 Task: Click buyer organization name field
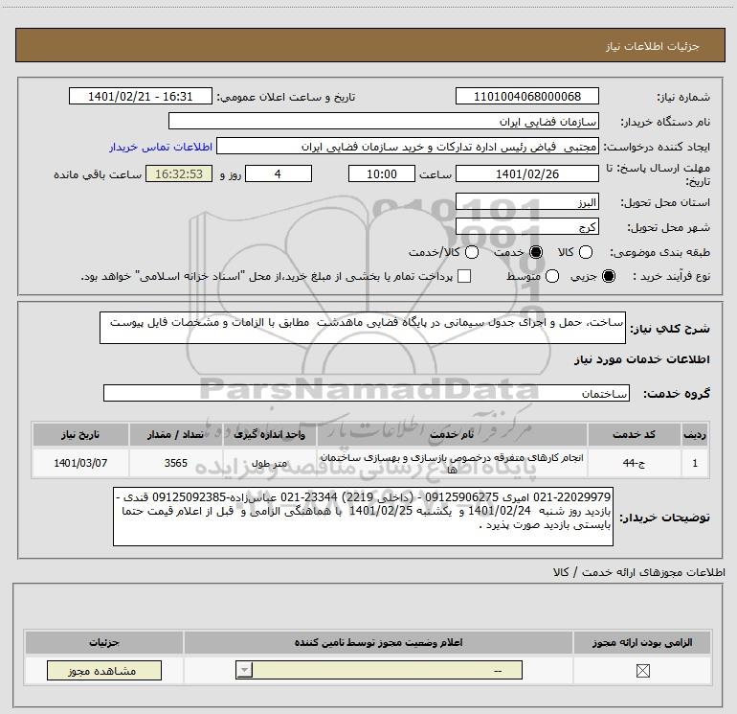384,122
